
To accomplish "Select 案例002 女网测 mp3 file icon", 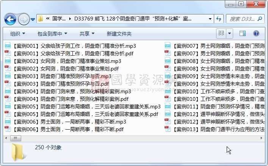I will coord(8,61).
